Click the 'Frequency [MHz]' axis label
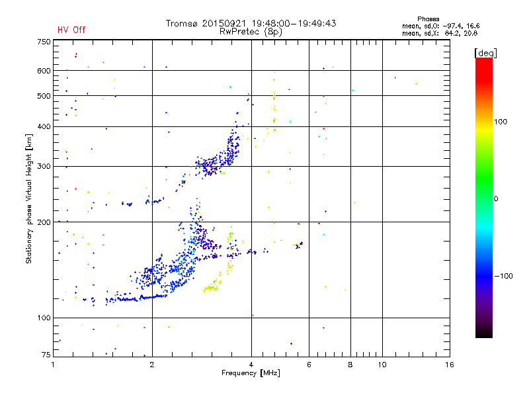Screen dimensions: 529x397 [251, 373]
